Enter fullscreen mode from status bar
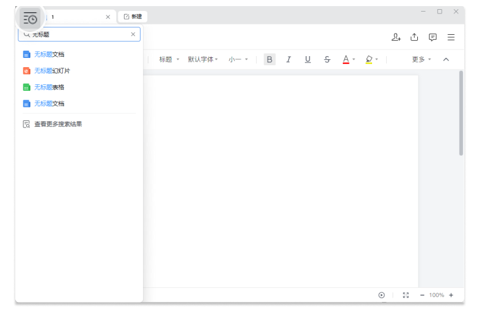The width and height of the screenshot is (479, 316). coord(406,295)
